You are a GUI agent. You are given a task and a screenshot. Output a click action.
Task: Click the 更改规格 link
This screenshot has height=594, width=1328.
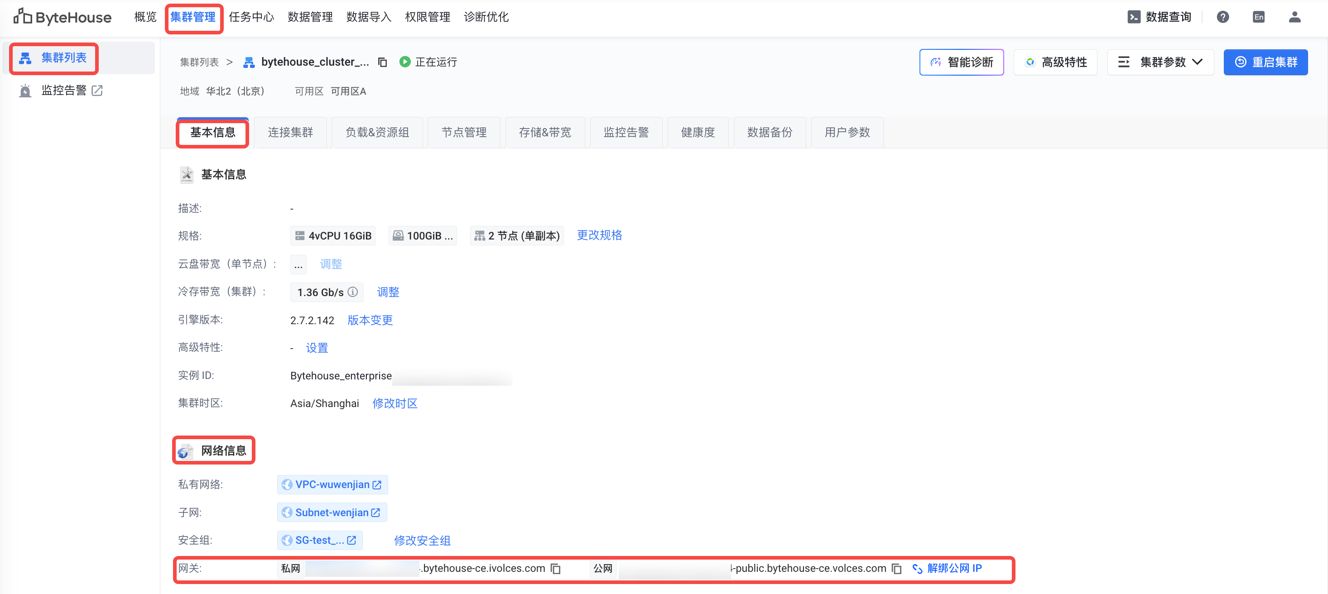tap(599, 235)
